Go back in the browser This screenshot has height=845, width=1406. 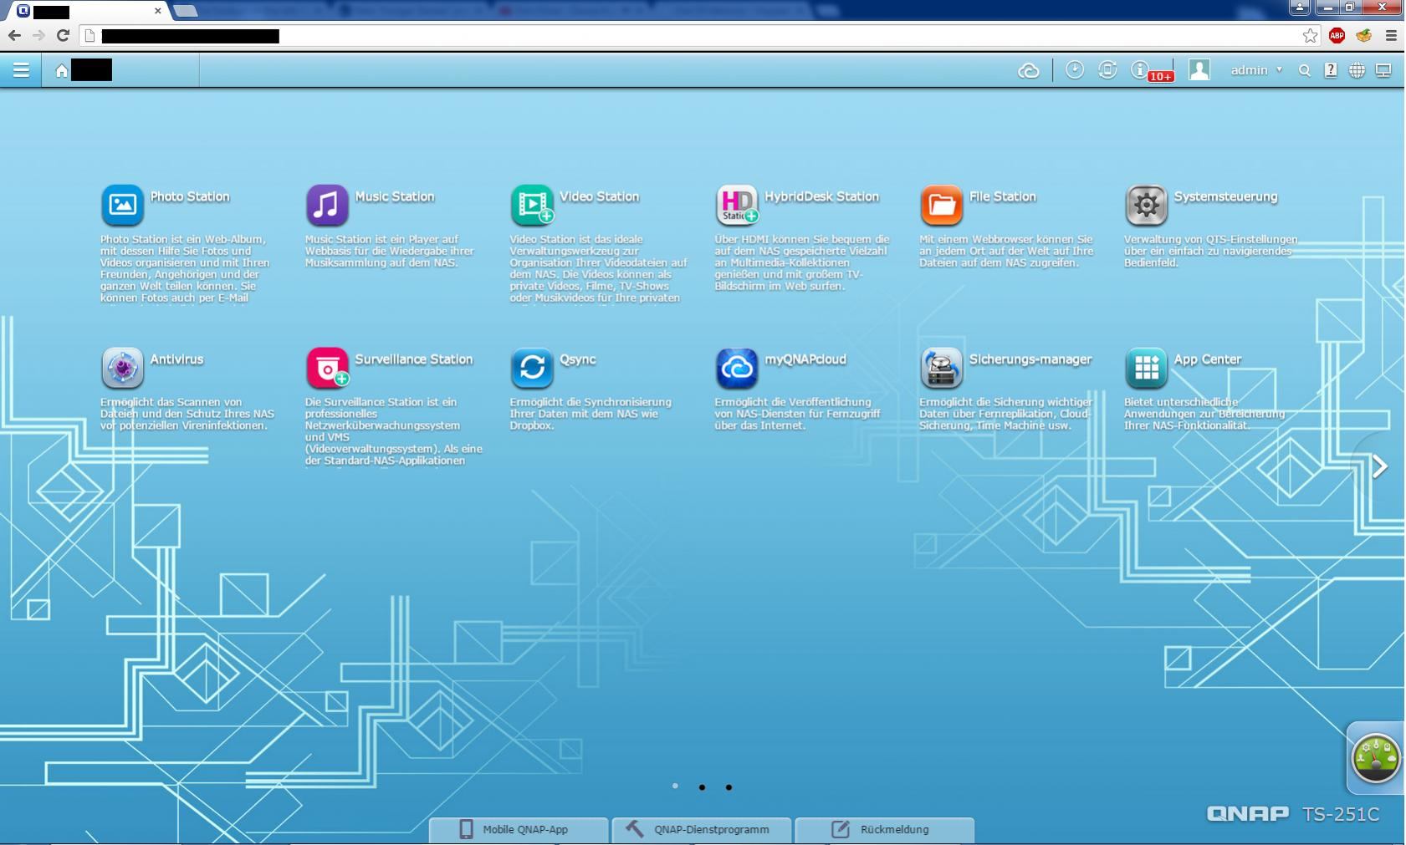[x=14, y=35]
